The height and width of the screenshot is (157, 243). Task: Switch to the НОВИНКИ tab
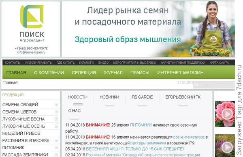pos(109,97)
